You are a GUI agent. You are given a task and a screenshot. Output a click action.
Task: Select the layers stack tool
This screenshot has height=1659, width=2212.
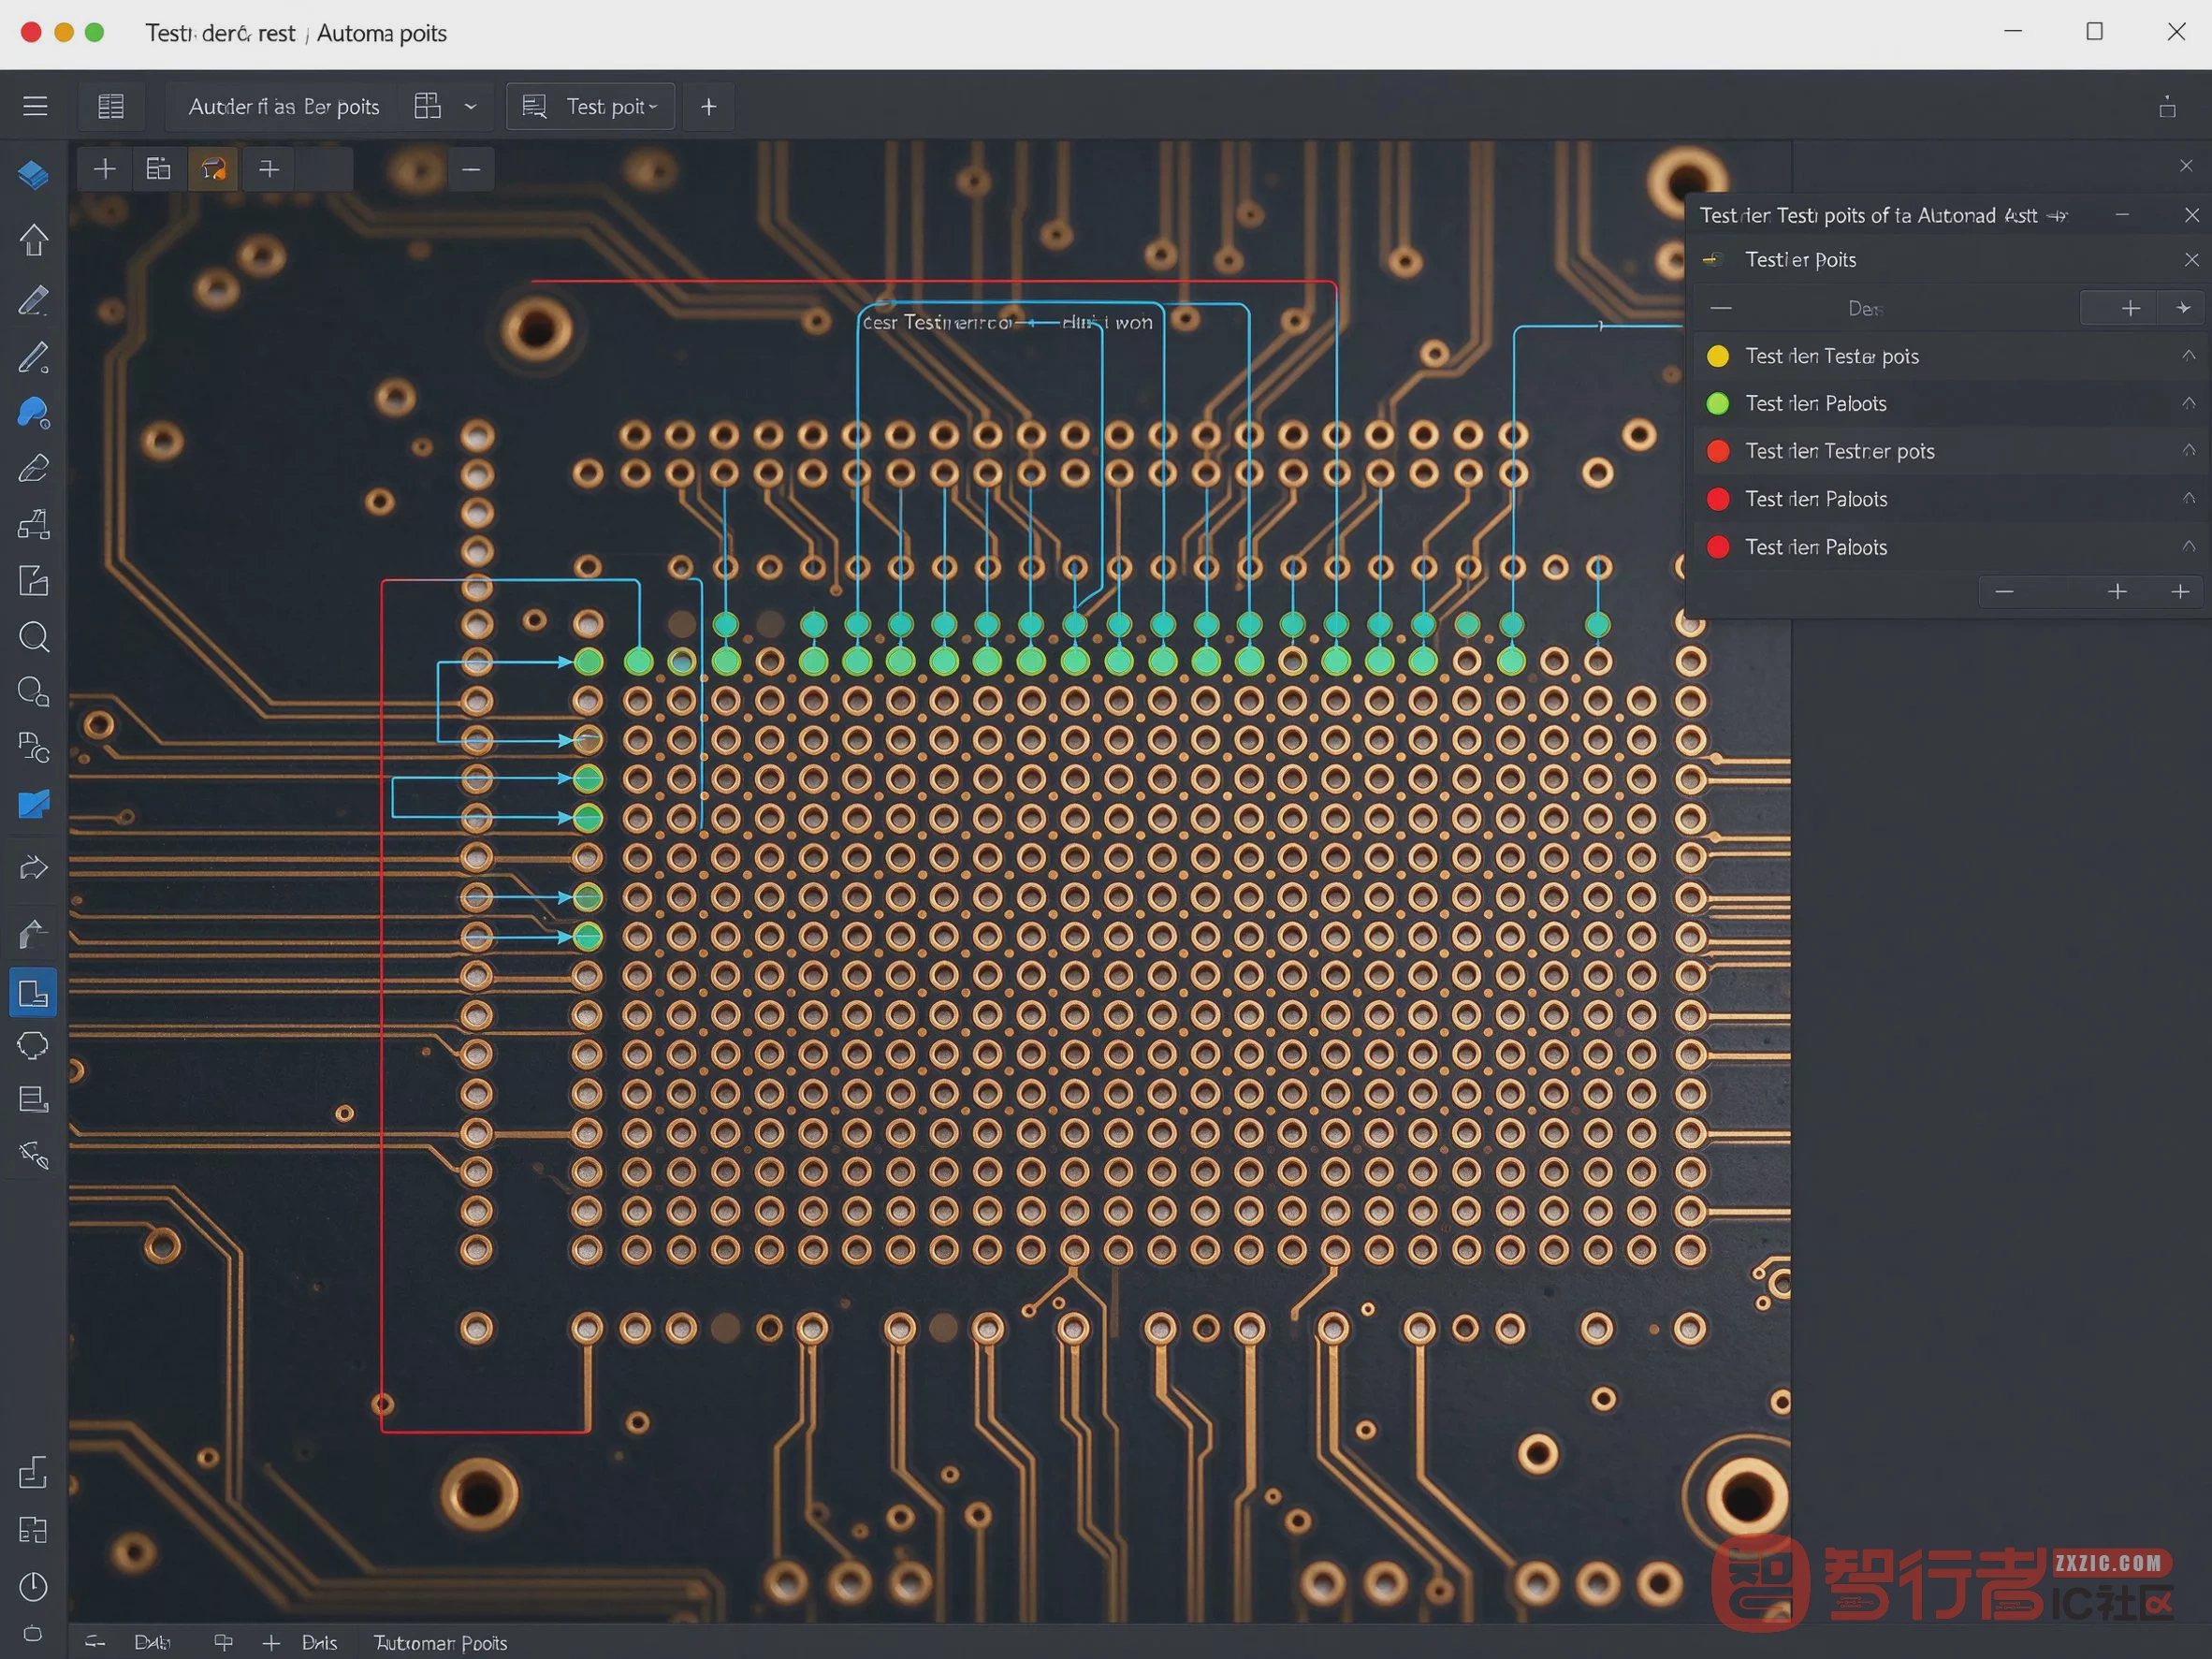pos(33,175)
